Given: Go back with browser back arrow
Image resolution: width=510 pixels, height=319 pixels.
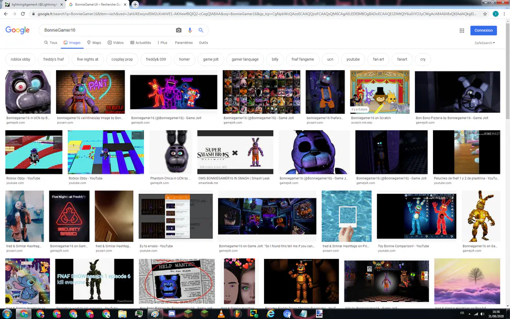Looking at the screenshot, I should [6, 14].
